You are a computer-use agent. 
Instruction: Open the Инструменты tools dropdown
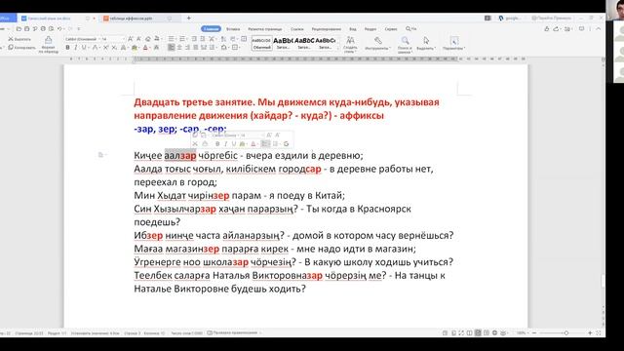(377, 43)
